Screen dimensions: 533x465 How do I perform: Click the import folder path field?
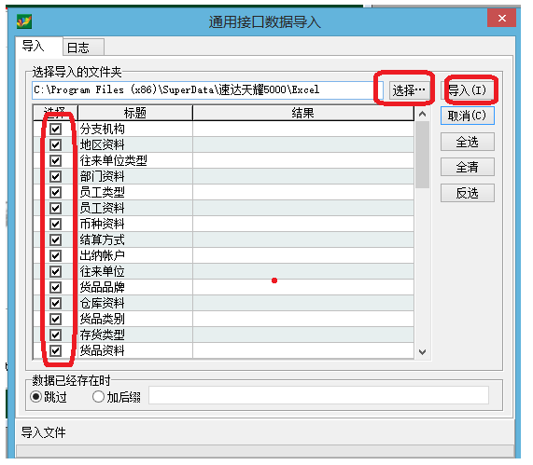207,90
